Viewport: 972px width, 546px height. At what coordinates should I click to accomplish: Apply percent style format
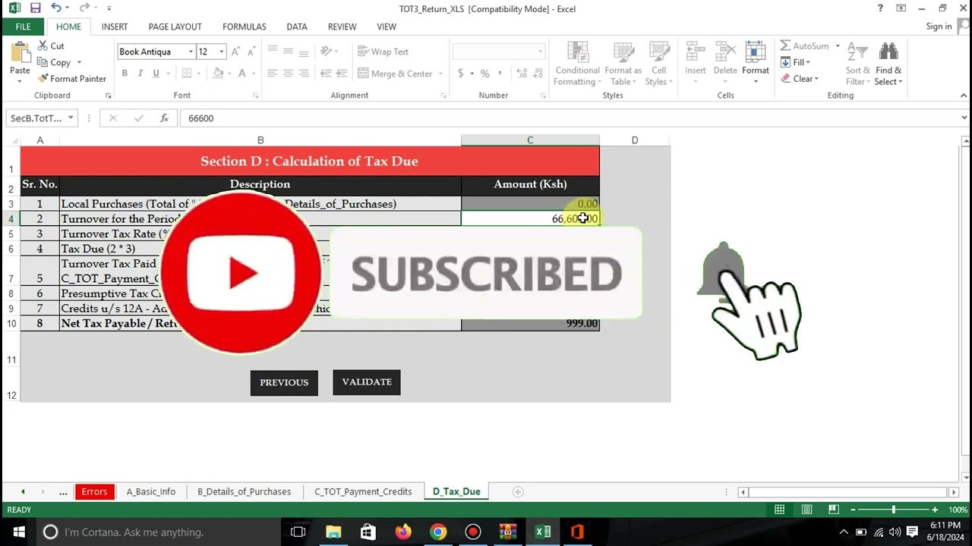point(484,74)
